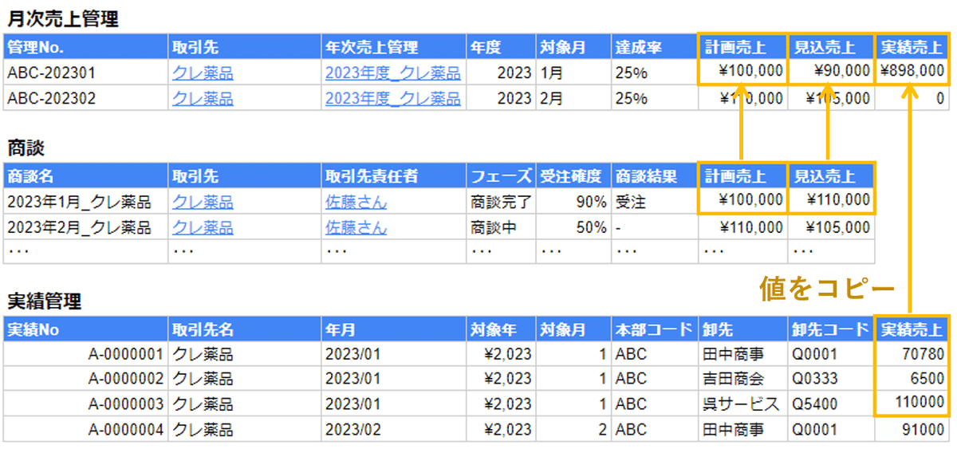Select the 50% order probability cell
957x449 pixels.
tap(573, 228)
